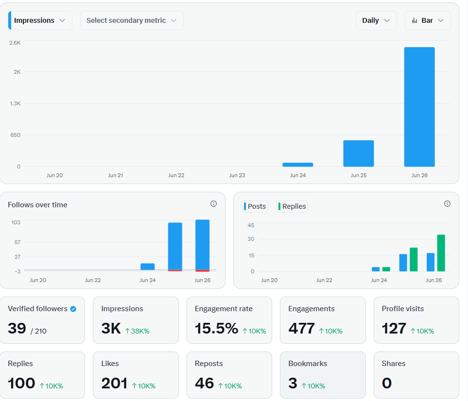Viewport: 468px width, 401px height.
Task: Click the Jun 25 impressions bar
Action: point(359,153)
